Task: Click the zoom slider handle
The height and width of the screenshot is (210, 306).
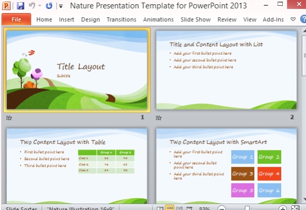Action: 247,208
